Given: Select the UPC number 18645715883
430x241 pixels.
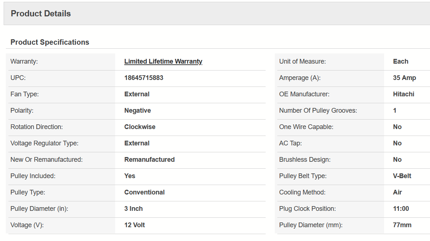Looking at the screenshot, I should [x=144, y=78].
